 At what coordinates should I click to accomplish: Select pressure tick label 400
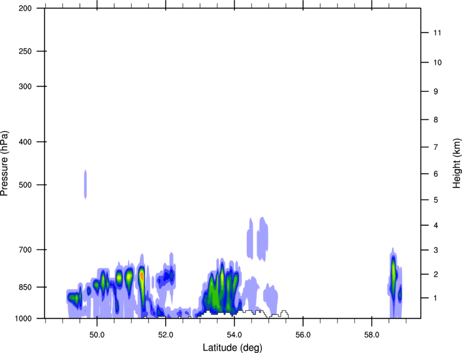coord(25,142)
